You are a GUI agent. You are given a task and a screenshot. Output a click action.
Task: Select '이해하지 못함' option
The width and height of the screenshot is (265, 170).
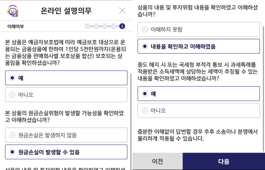point(199,29)
